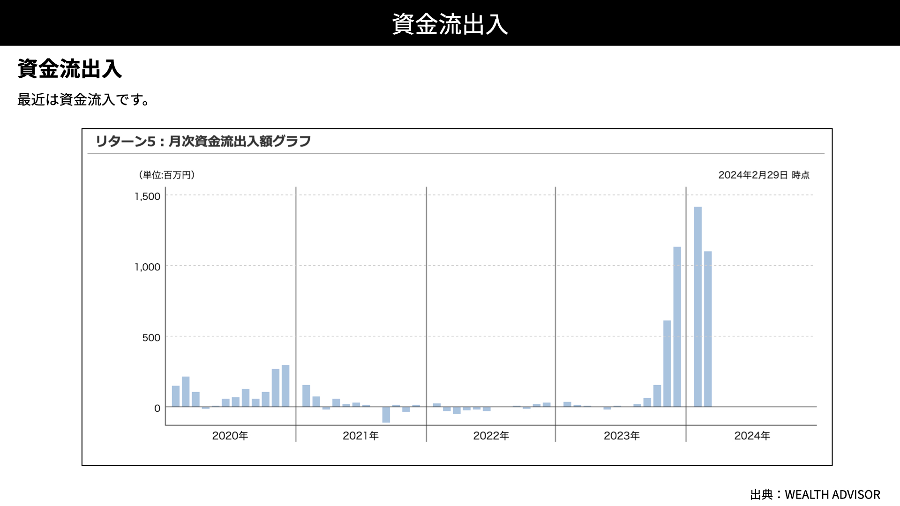This screenshot has height=506, width=900.
Task: Click the last 2023 bar above 1,000
Action: 677,327
